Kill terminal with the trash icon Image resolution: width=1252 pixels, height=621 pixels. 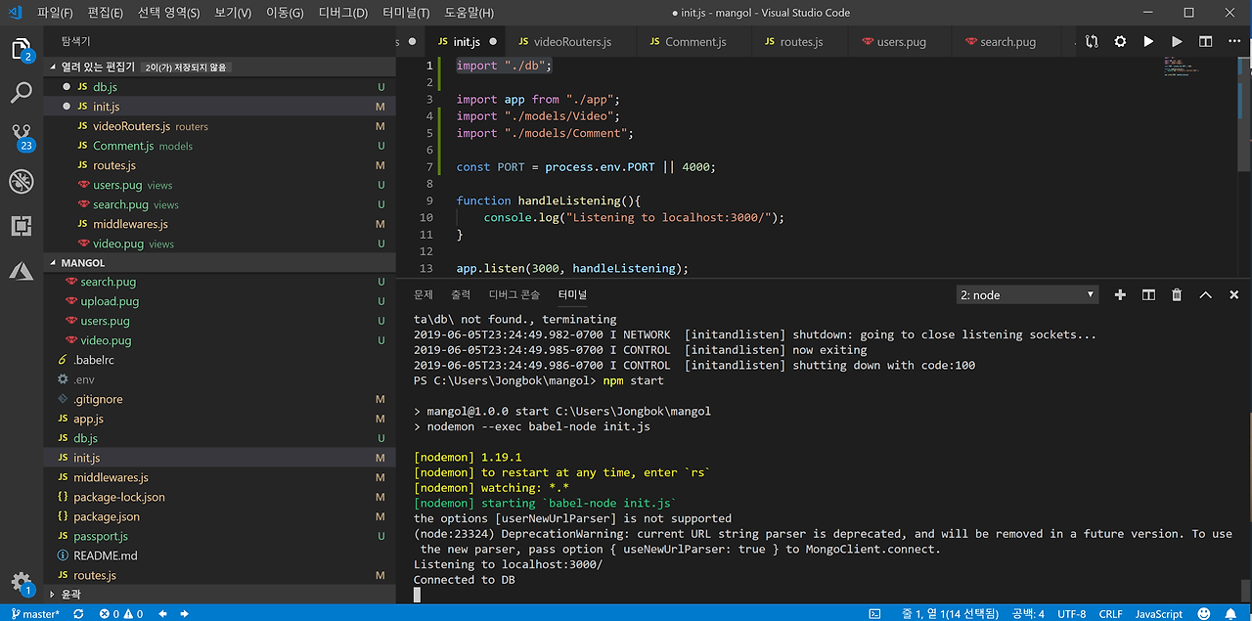click(1177, 294)
